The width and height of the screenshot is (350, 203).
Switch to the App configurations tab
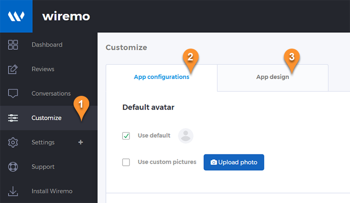(161, 77)
